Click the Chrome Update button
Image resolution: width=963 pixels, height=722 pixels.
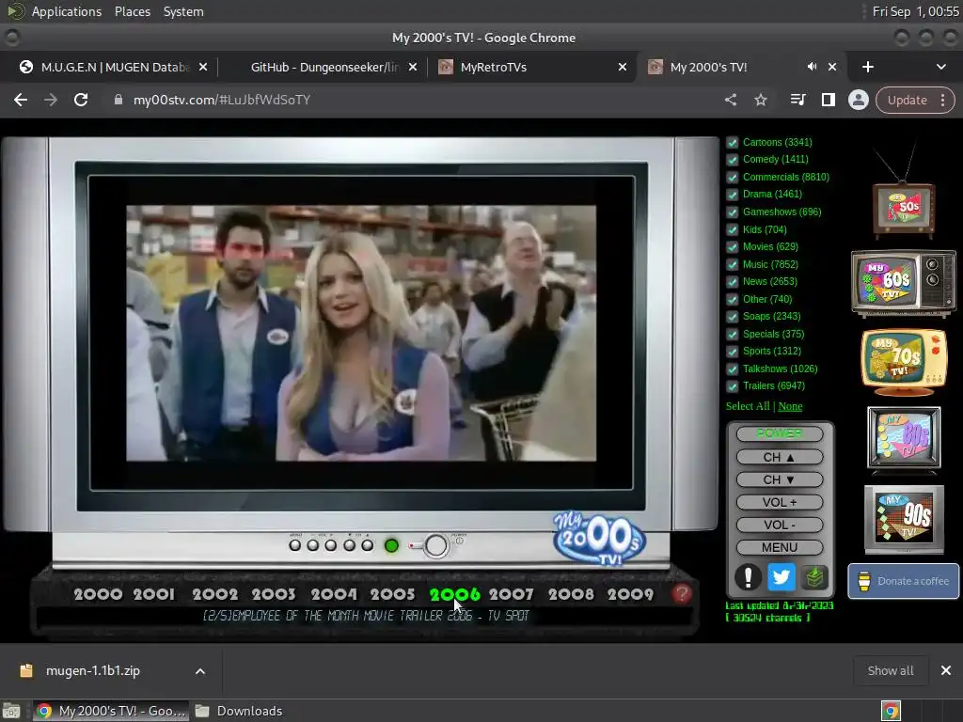[908, 100]
